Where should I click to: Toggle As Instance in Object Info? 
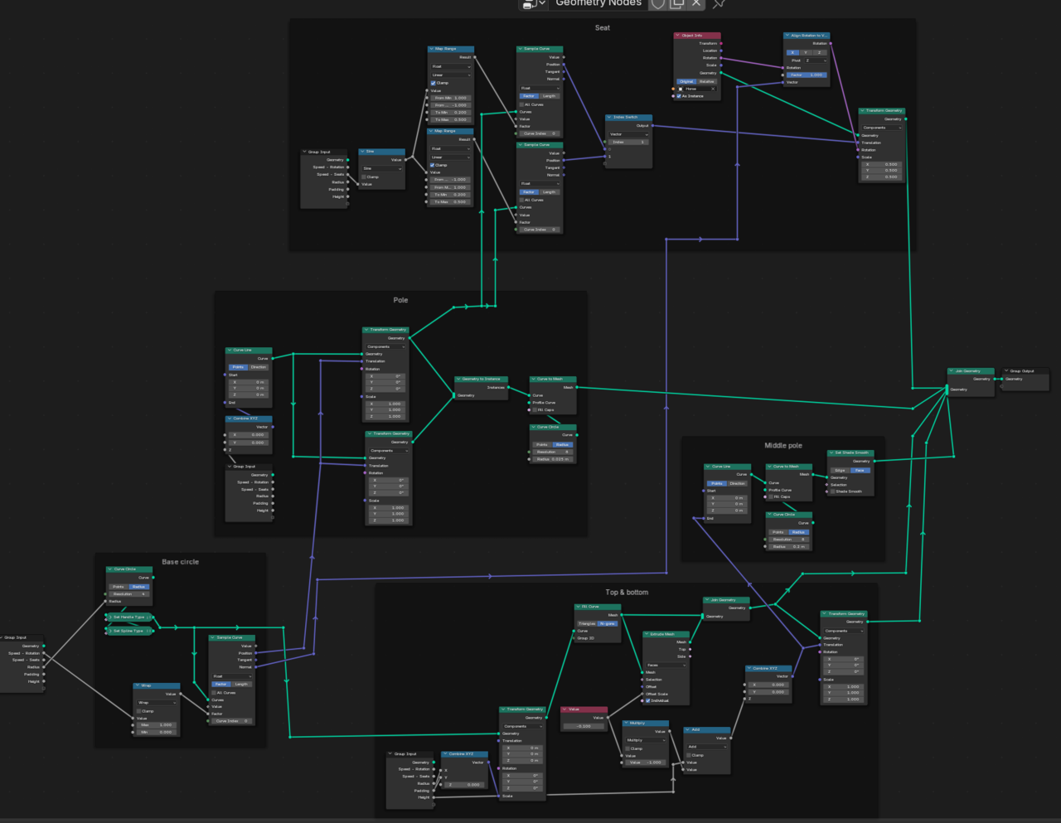679,96
